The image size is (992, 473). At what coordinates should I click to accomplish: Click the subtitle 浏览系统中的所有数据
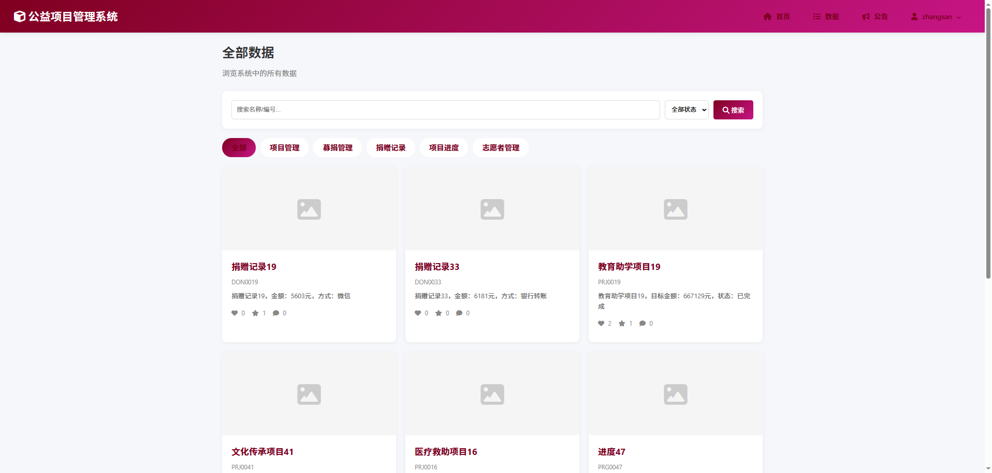[x=259, y=73]
